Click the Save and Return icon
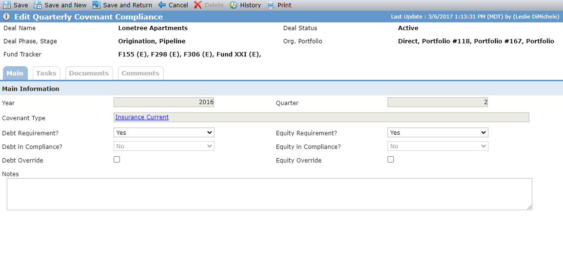 96,5
